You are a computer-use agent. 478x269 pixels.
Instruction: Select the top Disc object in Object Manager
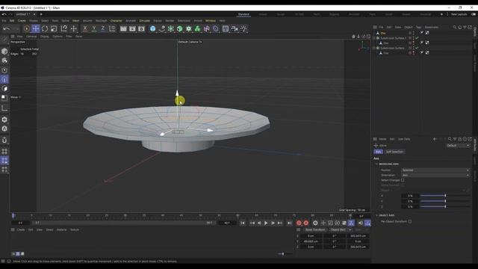[x=383, y=33]
